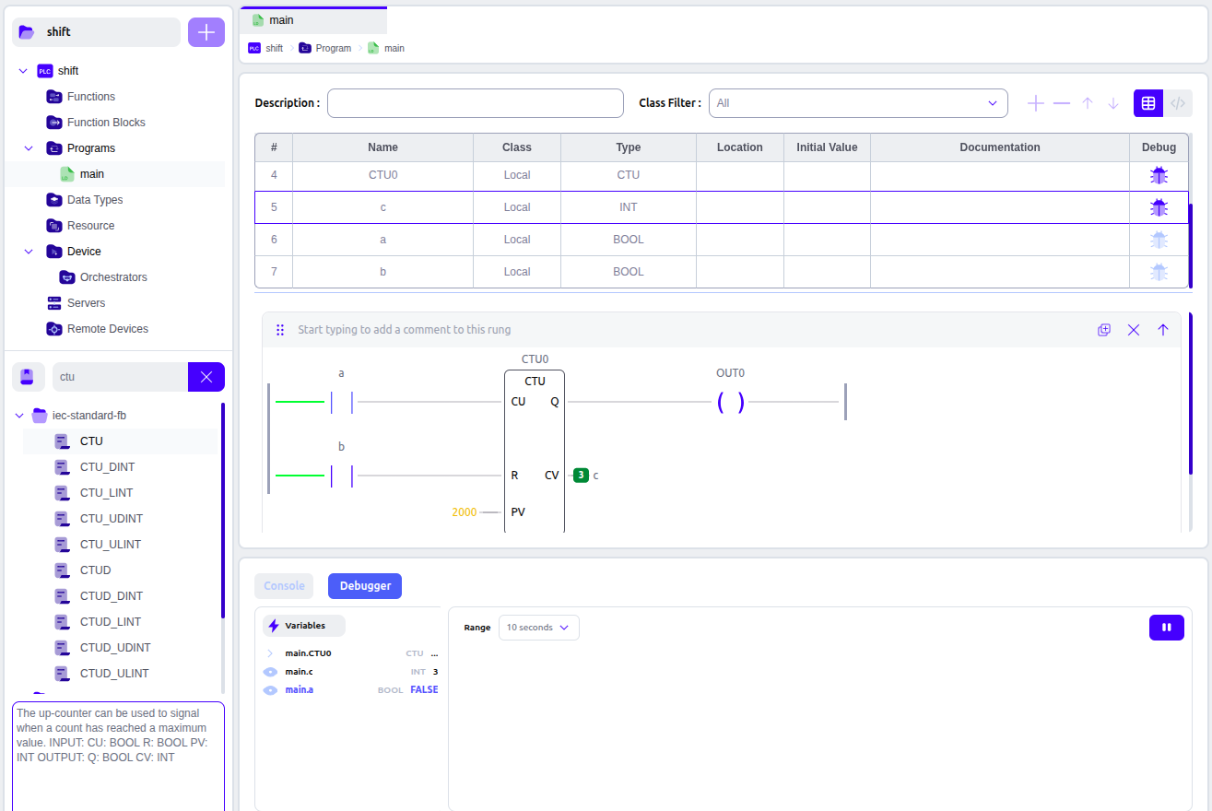
Task: Toggle visibility eye for main.a
Action: coord(271,690)
